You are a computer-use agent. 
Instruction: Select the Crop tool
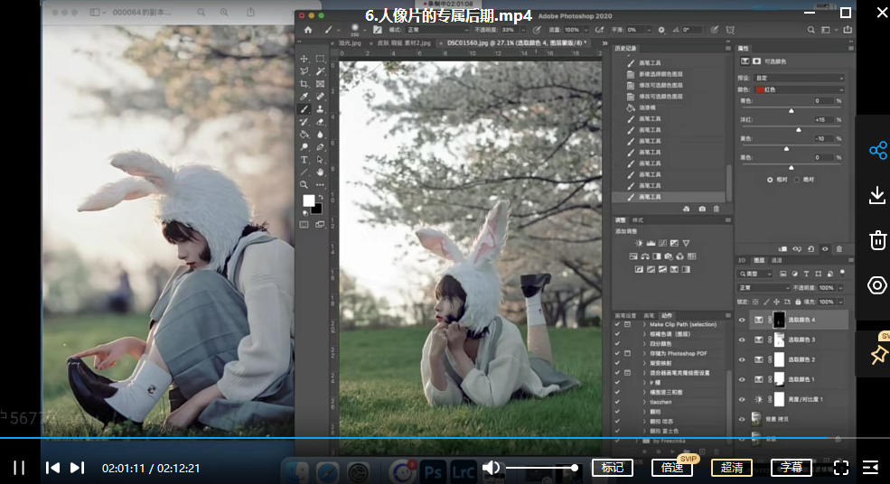click(x=304, y=84)
